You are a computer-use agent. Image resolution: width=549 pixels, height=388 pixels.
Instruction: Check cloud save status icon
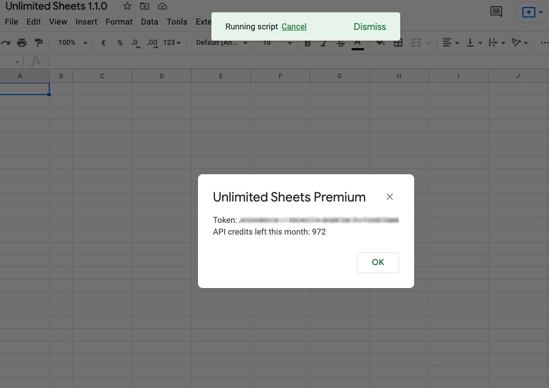(x=163, y=6)
